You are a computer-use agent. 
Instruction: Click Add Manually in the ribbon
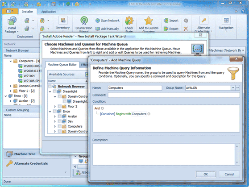[107, 29]
